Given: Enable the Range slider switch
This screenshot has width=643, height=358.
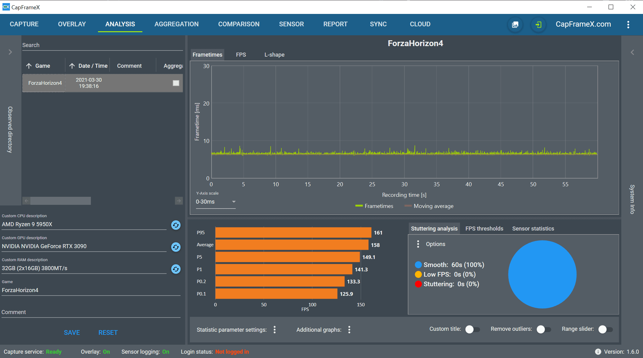Looking at the screenshot, I should [605, 329].
